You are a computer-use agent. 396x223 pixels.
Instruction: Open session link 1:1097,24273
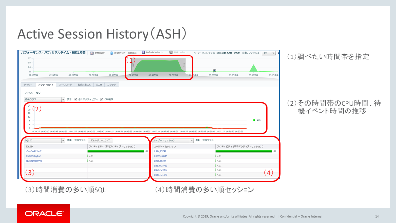pos(160,170)
